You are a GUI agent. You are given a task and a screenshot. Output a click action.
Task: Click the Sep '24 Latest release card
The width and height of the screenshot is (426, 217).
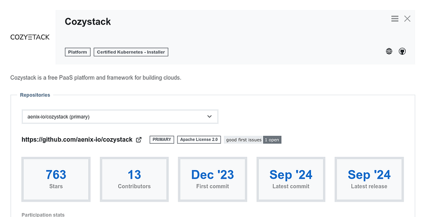point(369,179)
